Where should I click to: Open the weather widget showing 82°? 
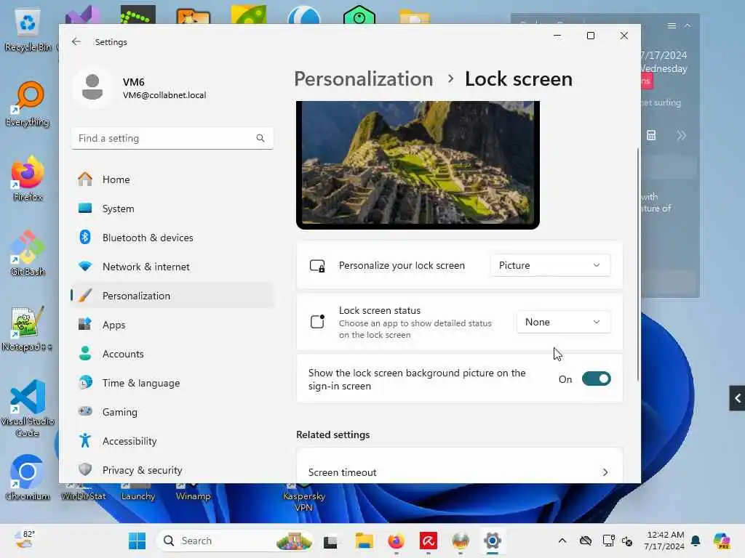(x=25, y=540)
